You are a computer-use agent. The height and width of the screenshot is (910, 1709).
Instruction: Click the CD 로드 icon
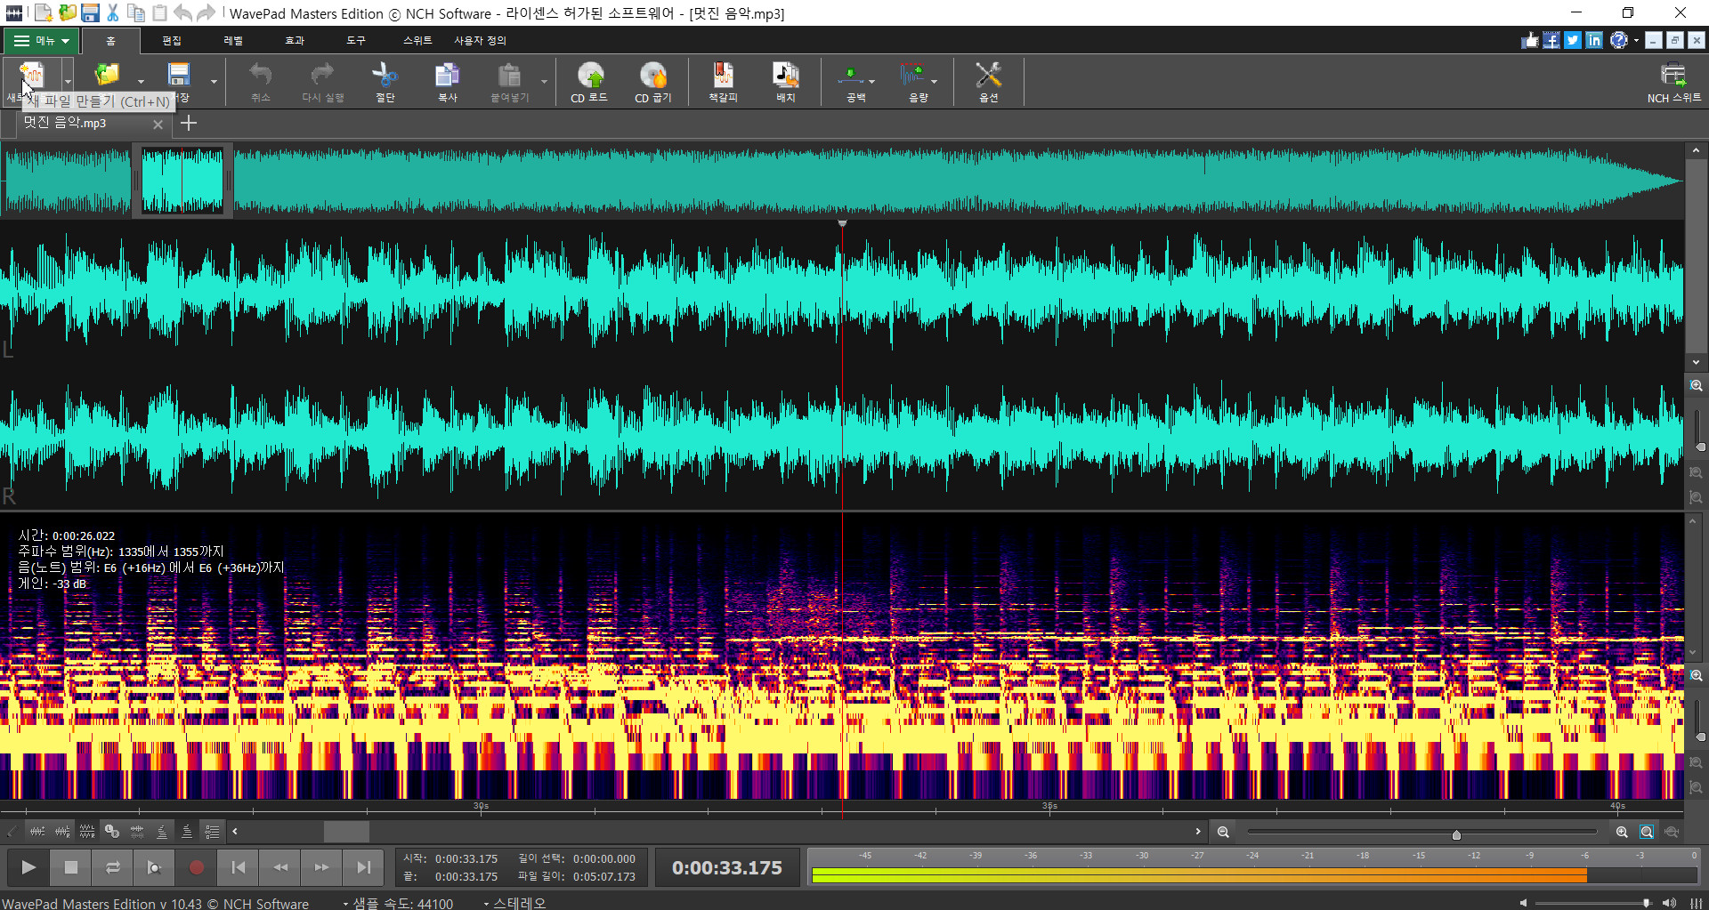589,81
